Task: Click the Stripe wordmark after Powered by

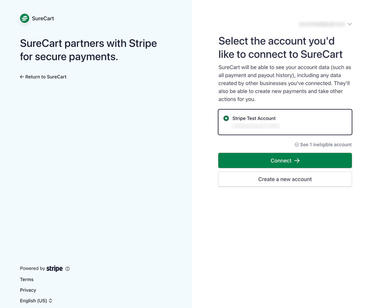Action: click(x=54, y=268)
